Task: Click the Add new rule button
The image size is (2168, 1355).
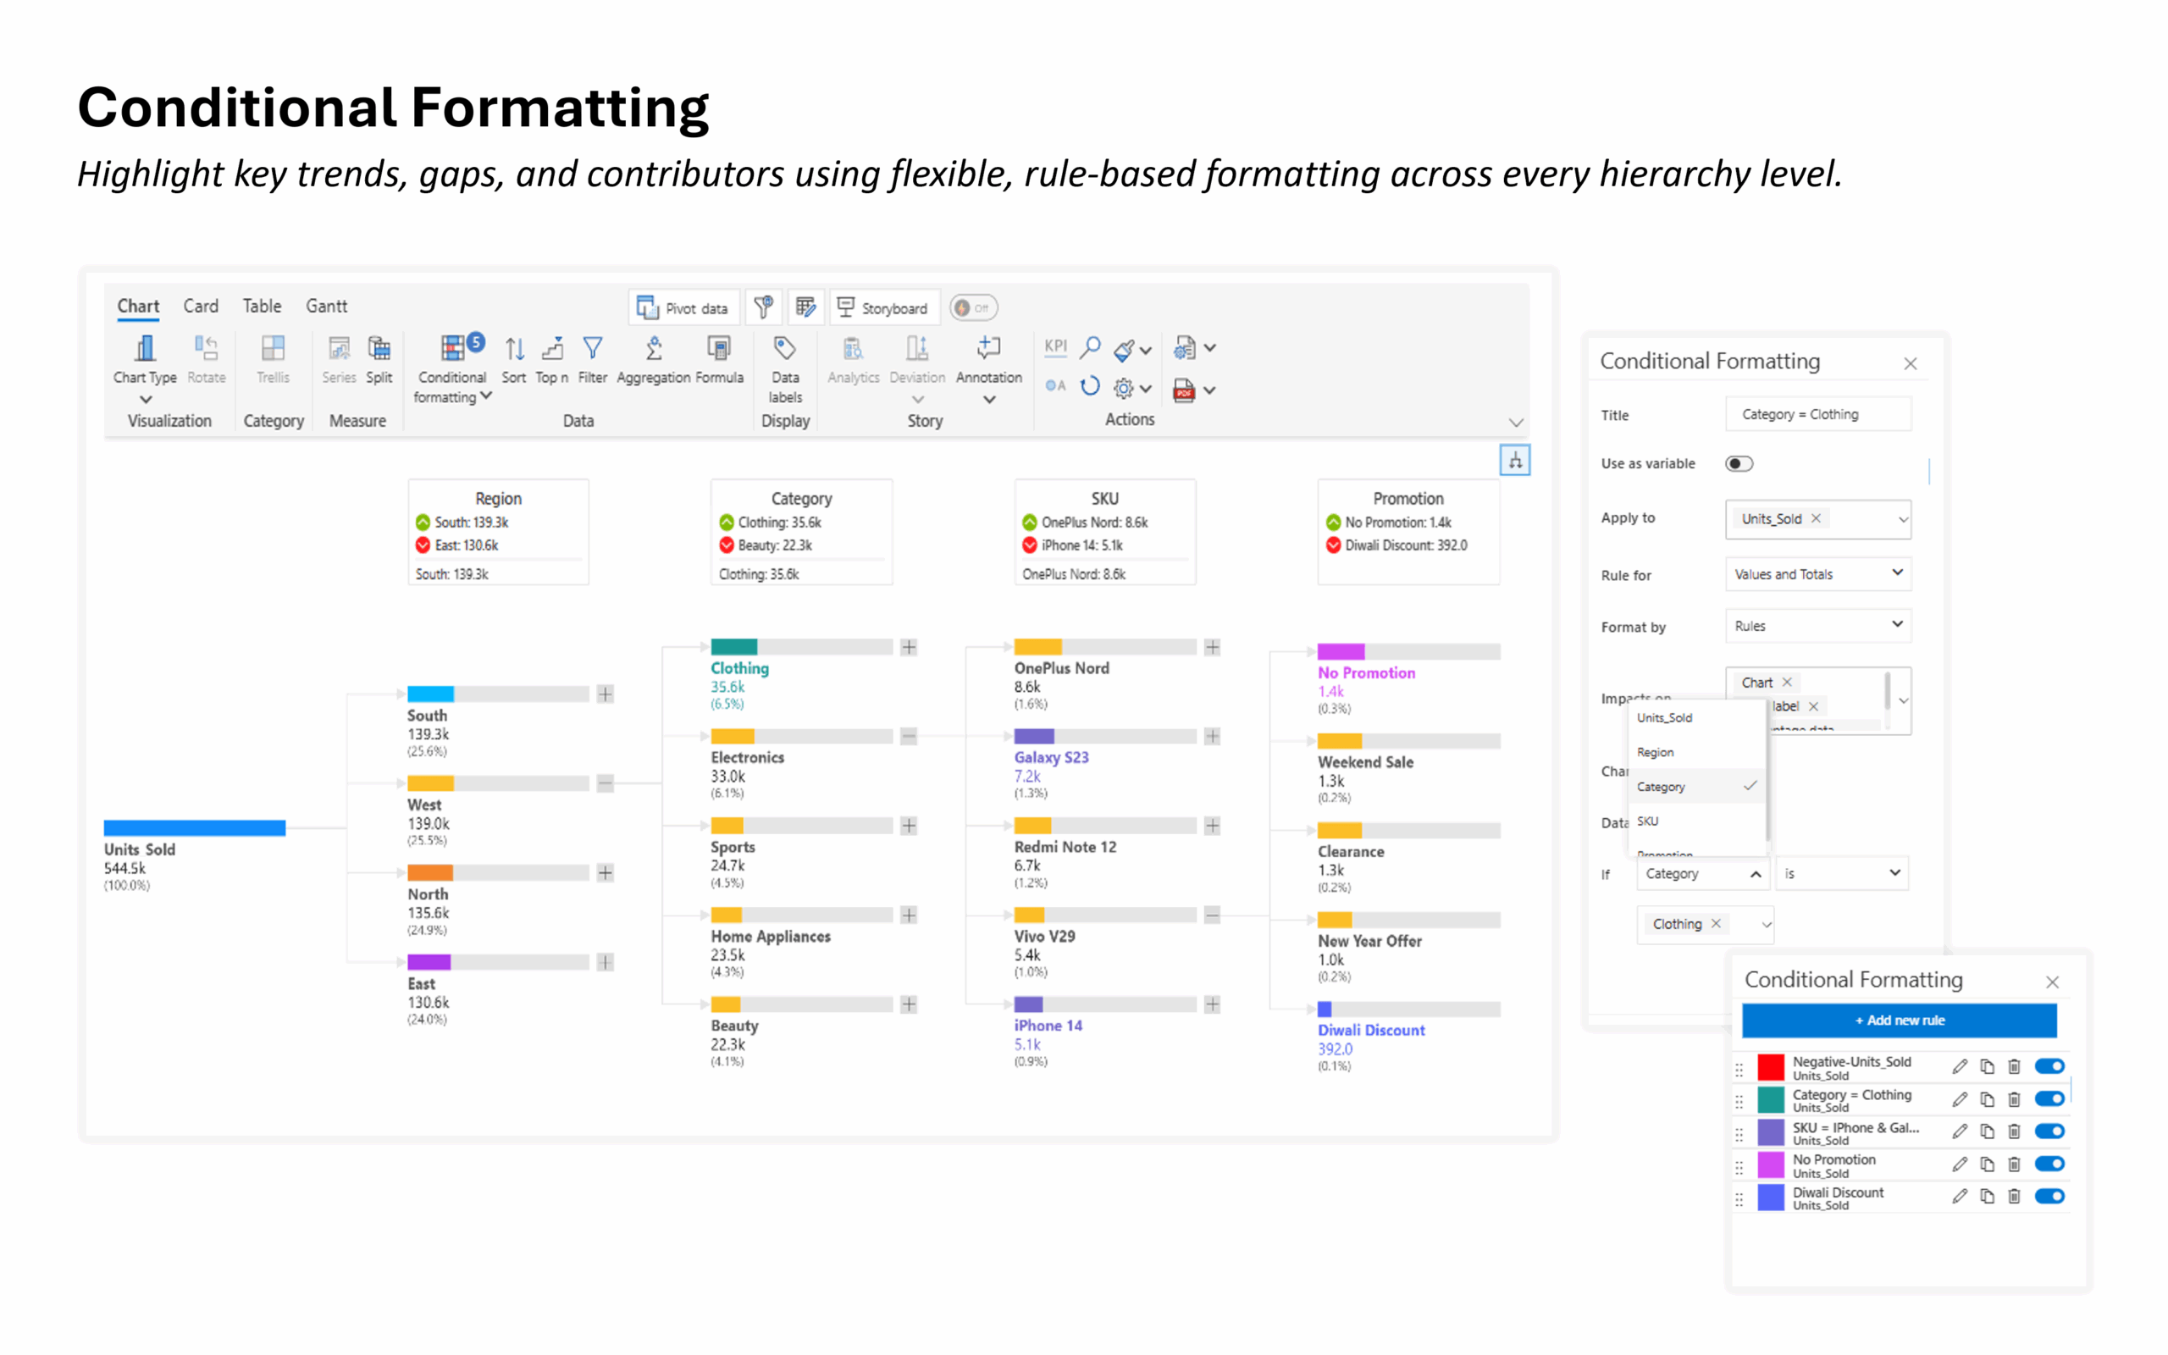Action: coord(1899,1020)
